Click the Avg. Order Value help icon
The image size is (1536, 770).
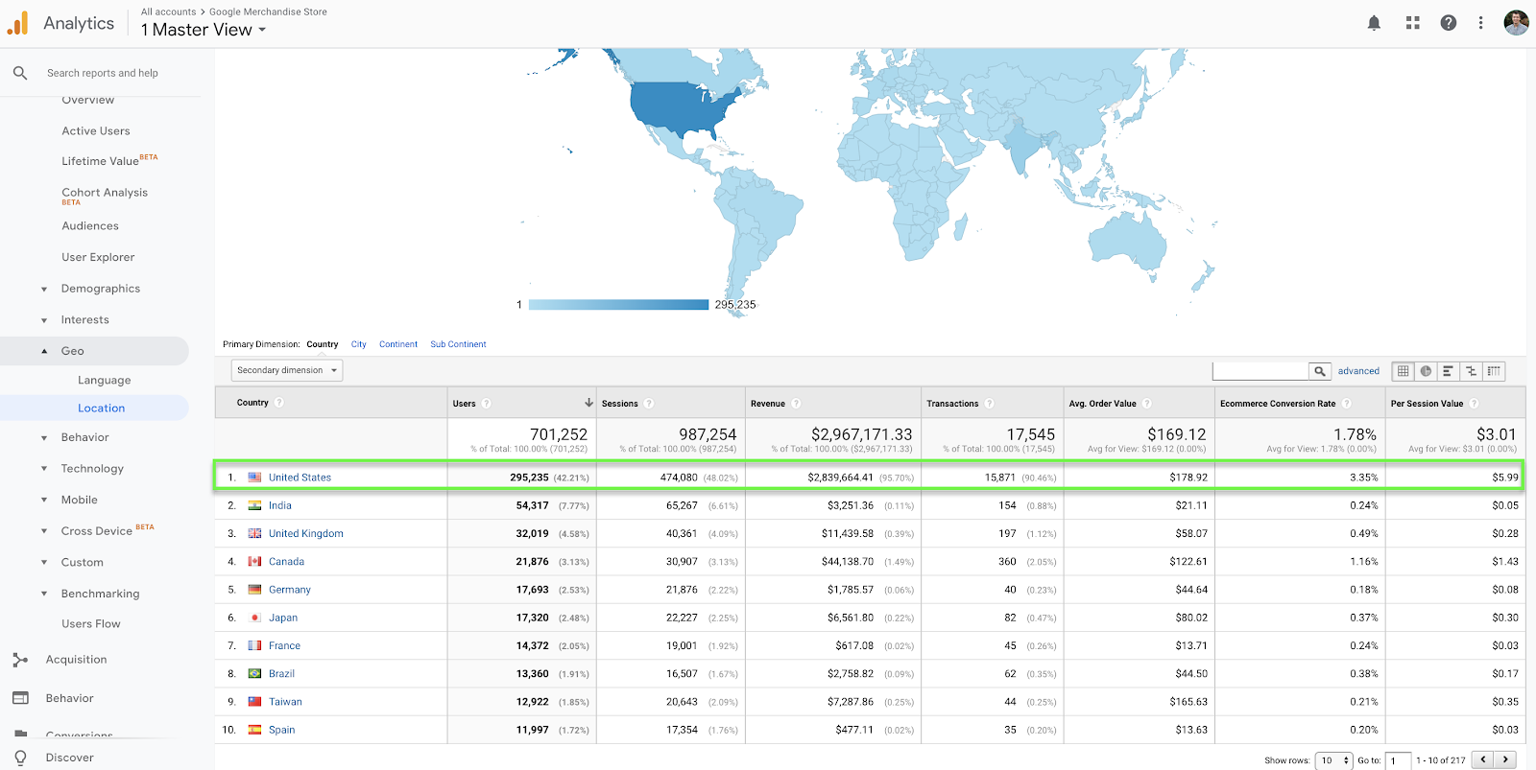(x=1147, y=404)
